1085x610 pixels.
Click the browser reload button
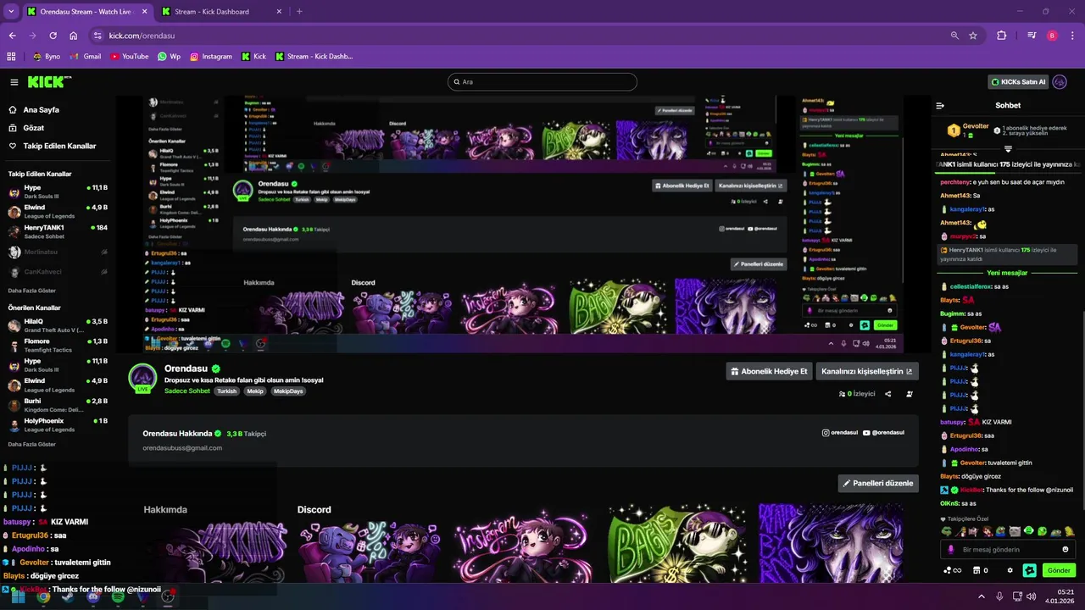(53, 36)
